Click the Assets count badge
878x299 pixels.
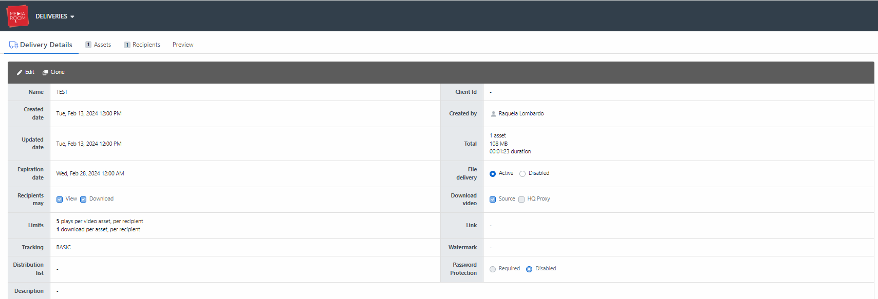[88, 45]
